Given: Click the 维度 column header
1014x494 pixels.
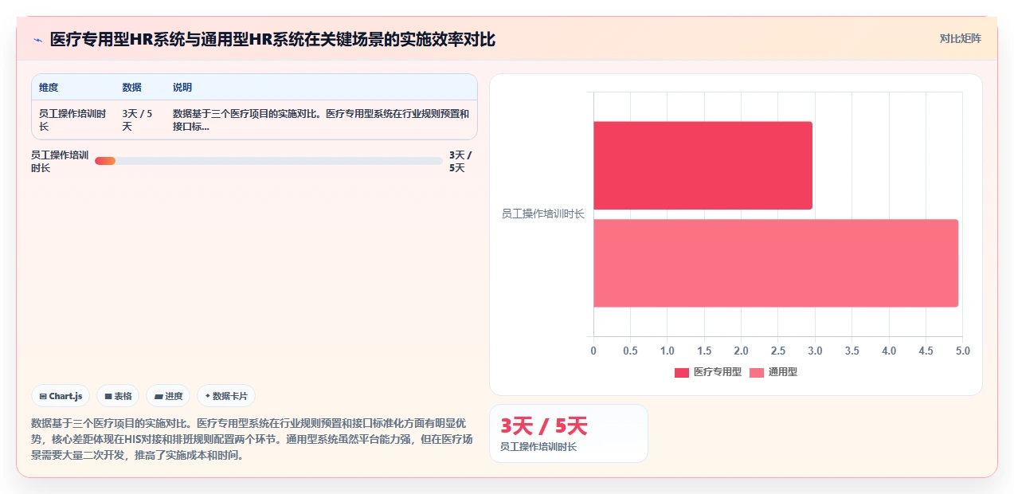Looking at the screenshot, I should 49,88.
